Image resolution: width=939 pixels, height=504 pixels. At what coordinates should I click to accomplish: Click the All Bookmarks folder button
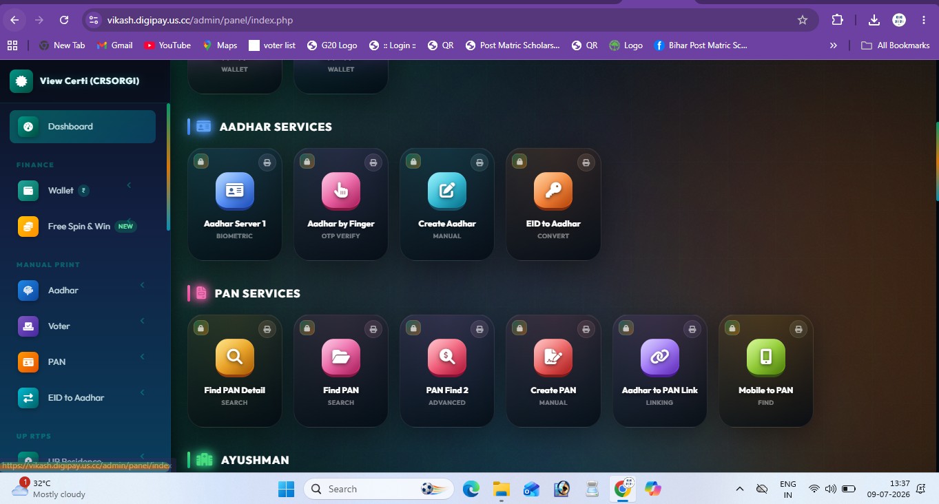click(x=896, y=45)
